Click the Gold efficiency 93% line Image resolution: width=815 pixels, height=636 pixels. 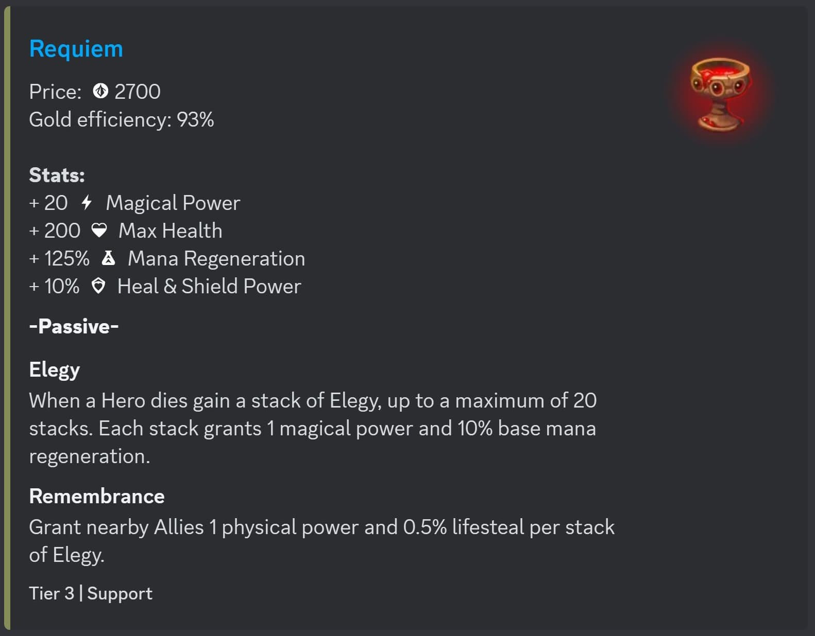click(122, 119)
